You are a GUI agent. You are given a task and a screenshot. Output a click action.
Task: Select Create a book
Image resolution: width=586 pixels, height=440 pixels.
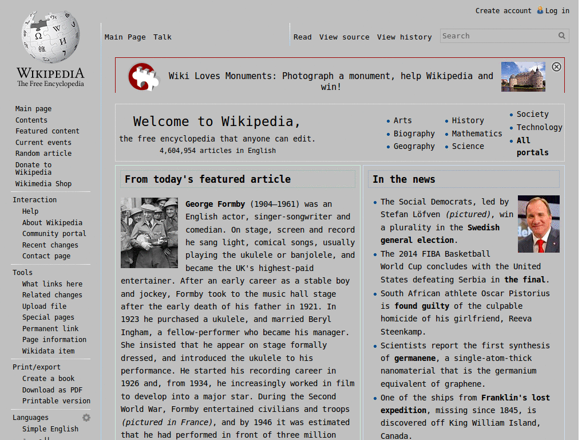[x=48, y=379]
